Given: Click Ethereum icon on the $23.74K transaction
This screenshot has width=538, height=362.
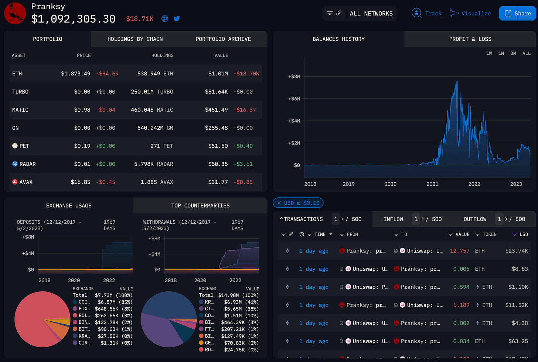Looking at the screenshot, I should (287, 251).
